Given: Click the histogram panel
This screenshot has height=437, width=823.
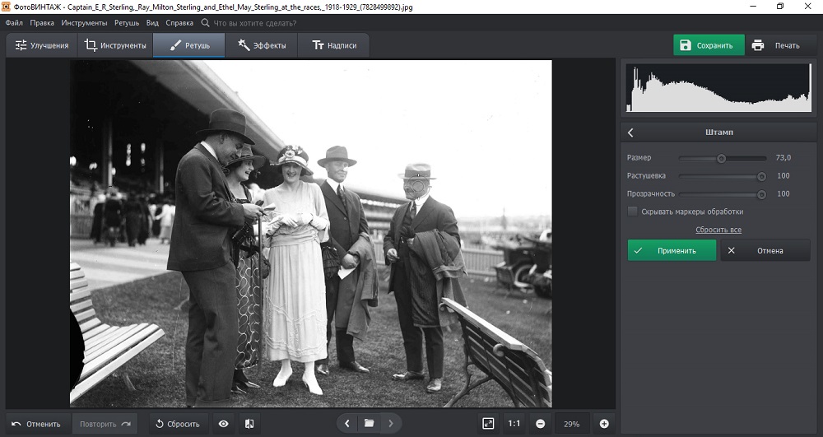Looking at the screenshot, I should [x=718, y=87].
